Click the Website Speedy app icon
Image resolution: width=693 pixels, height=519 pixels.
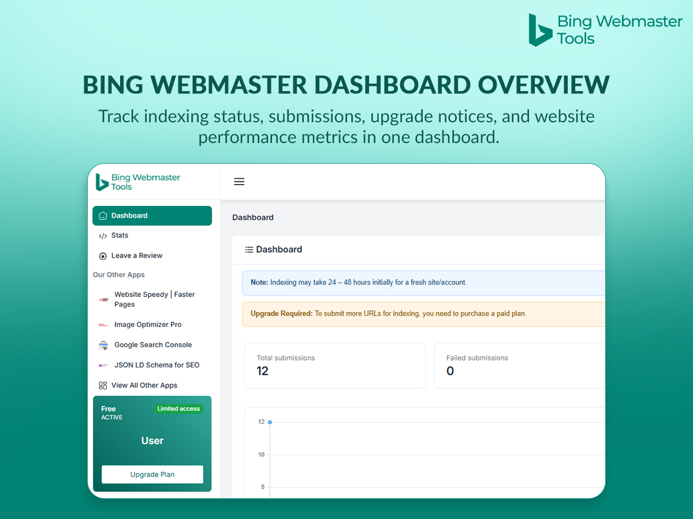103,300
